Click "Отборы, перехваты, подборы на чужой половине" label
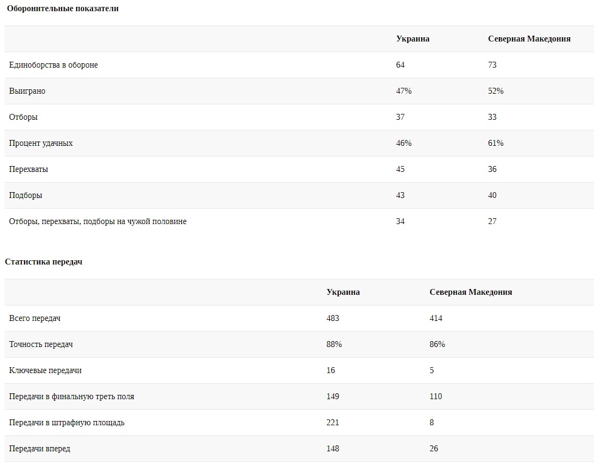 point(98,221)
